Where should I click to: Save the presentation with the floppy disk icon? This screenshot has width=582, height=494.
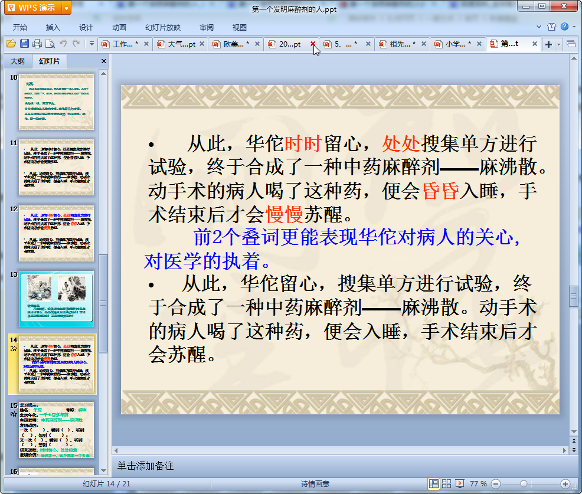click(x=24, y=44)
